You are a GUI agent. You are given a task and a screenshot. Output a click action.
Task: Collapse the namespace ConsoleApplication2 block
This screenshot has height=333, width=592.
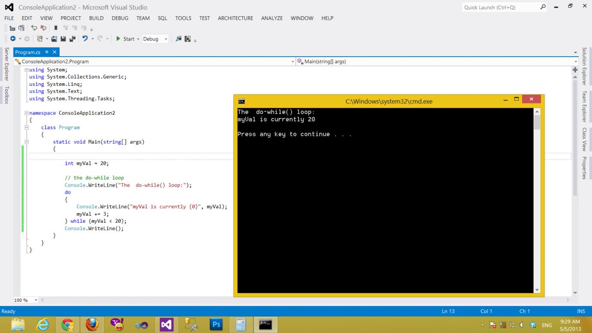tap(27, 113)
